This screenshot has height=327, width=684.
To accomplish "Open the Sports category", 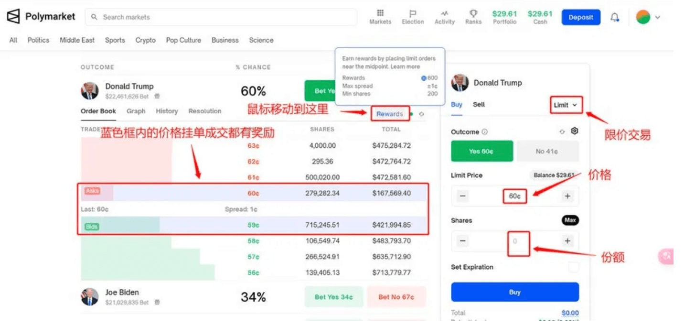I will click(115, 40).
